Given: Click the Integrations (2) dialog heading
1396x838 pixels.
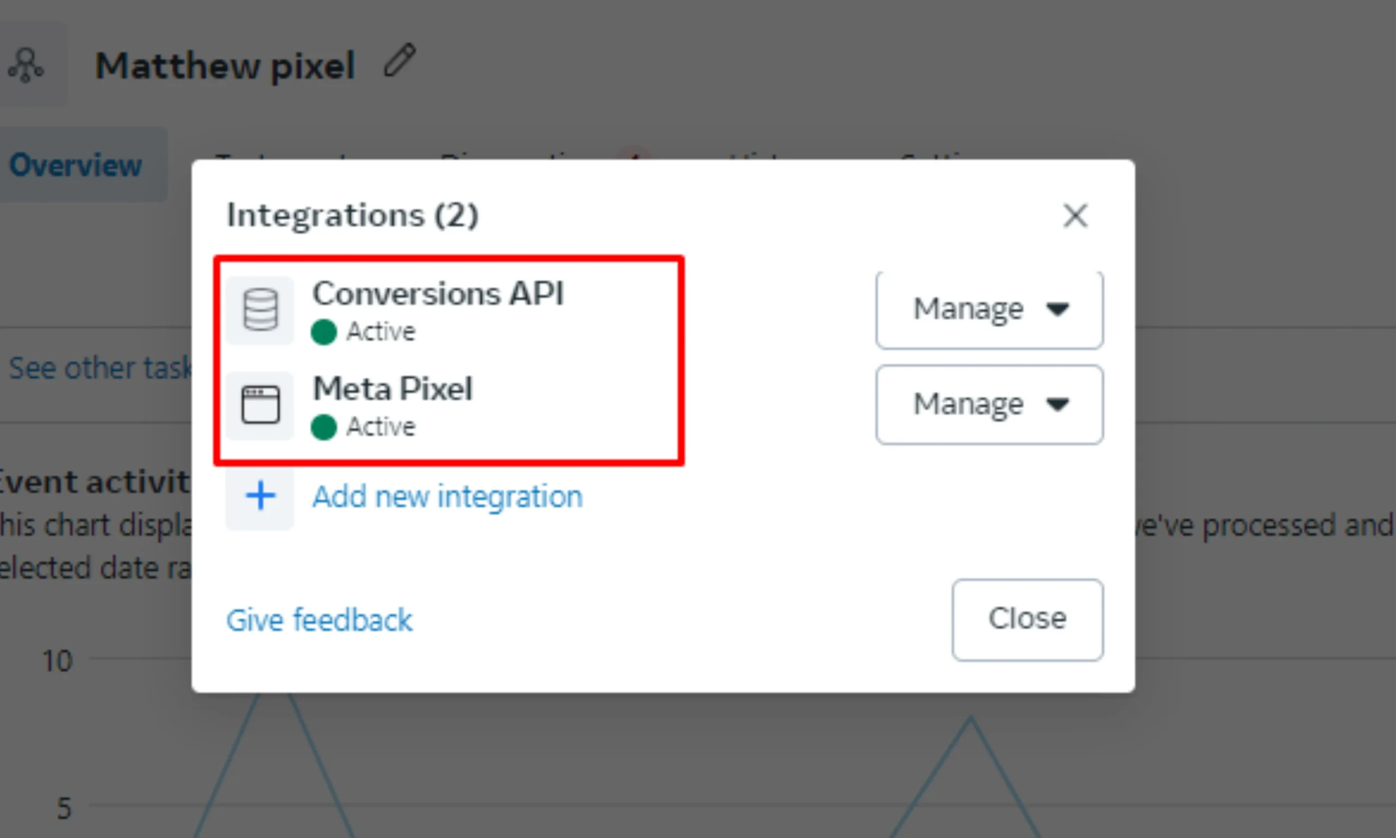Looking at the screenshot, I should 353,215.
